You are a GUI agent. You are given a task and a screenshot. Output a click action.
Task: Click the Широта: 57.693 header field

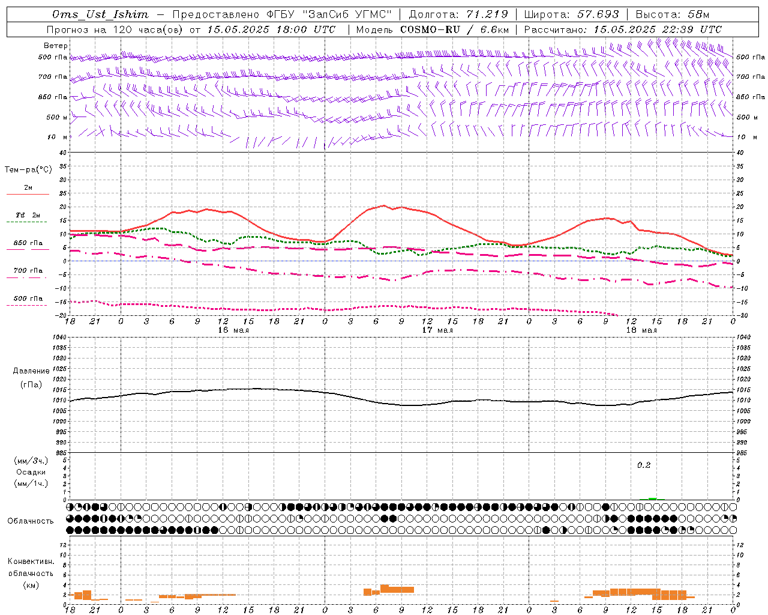coord(571,14)
